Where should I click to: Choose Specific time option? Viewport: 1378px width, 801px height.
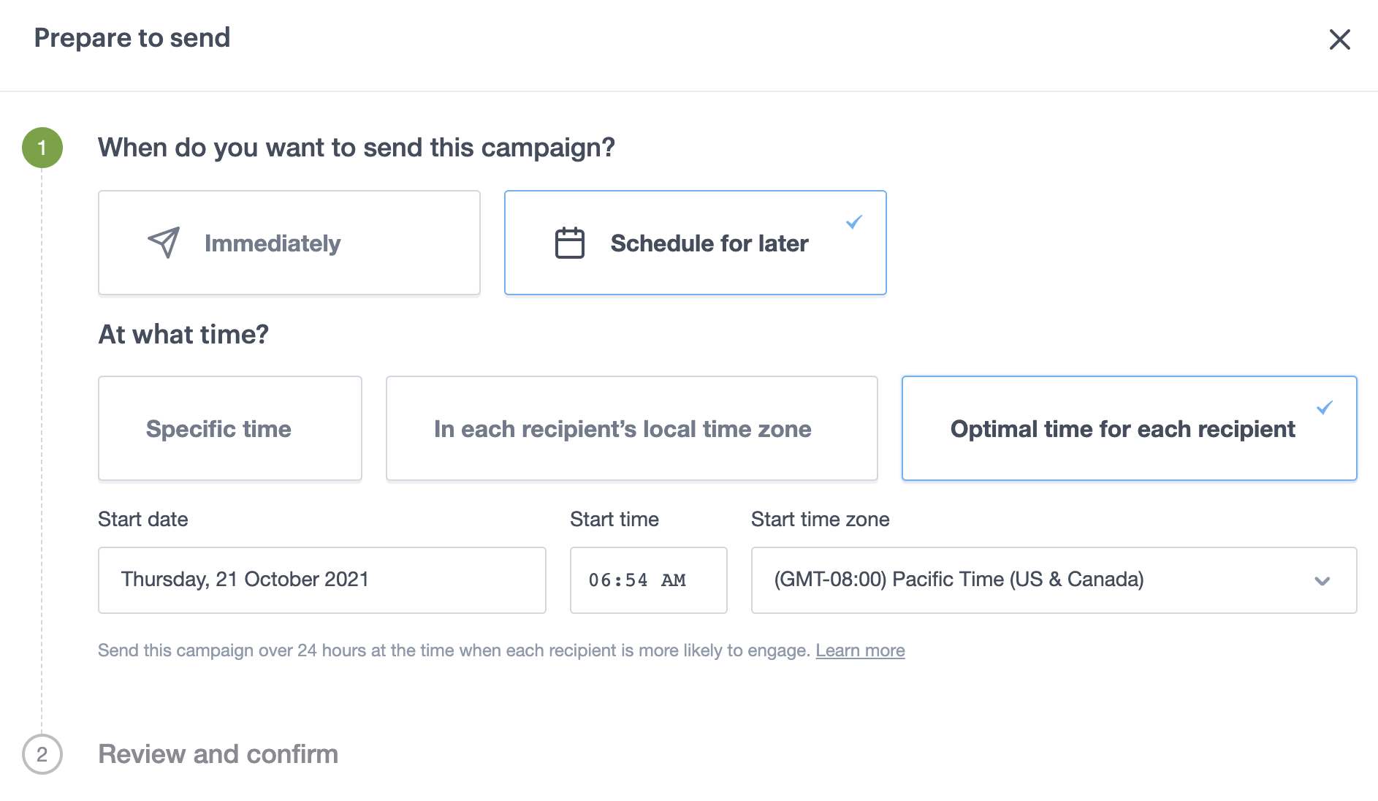coord(229,428)
